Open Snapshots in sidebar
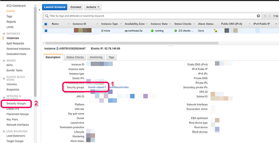Image resolution: width=279 pixels, height=143 pixels. click(13, 90)
